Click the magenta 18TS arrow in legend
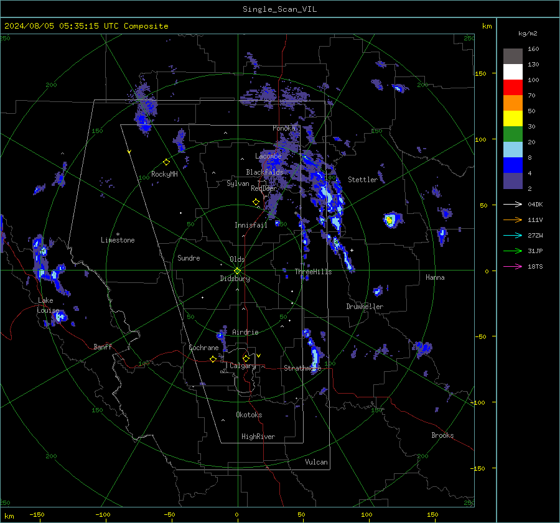 (513, 266)
